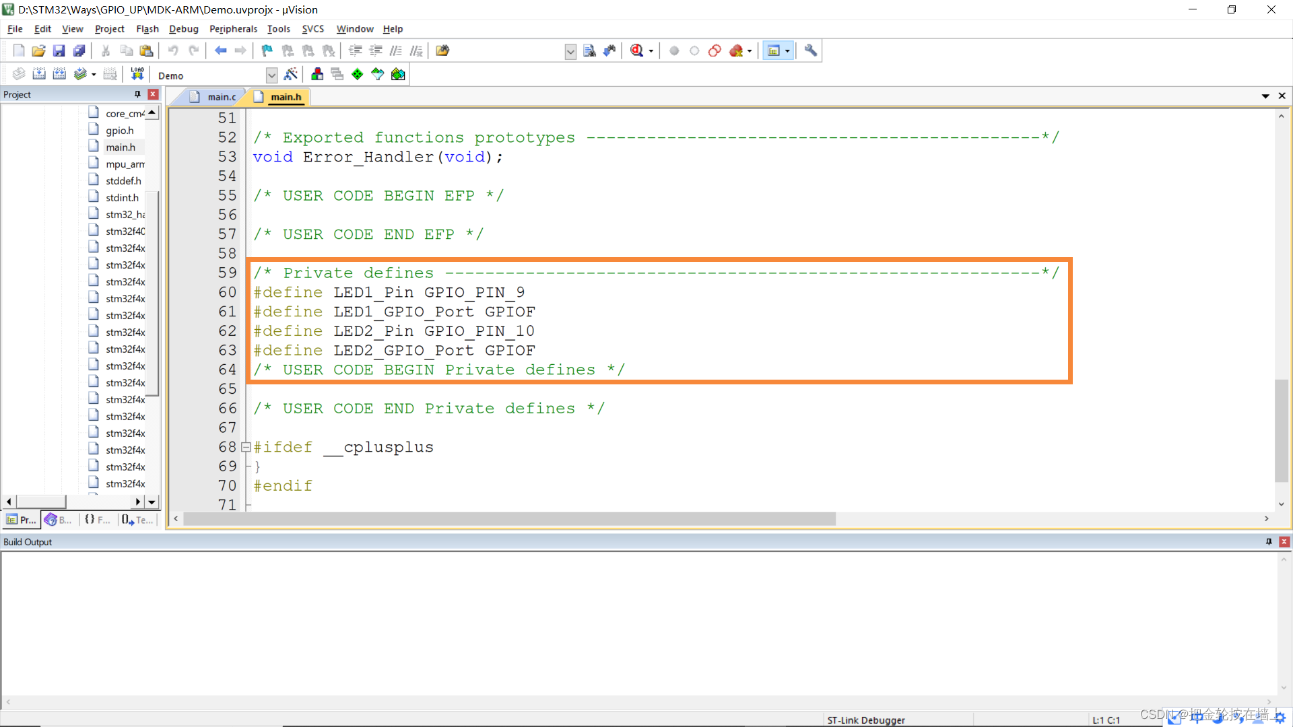Toggle a bookmark with the blue flag icon

coord(267,50)
